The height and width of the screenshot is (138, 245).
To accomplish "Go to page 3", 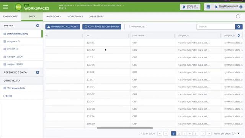I will pos(185,133).
